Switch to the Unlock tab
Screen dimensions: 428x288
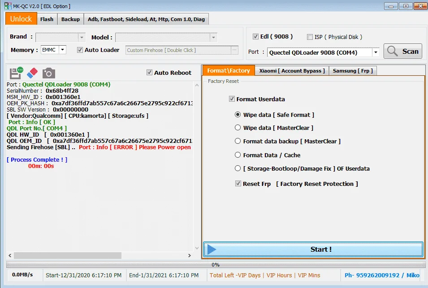click(21, 18)
